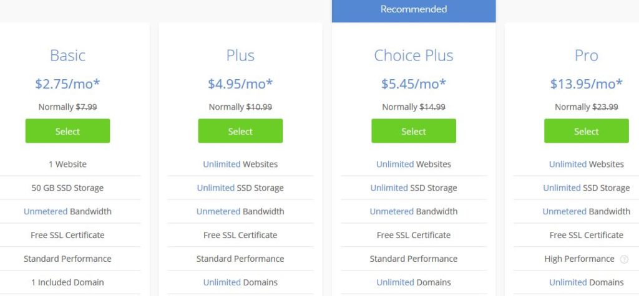Click the help icon beside High Performance
639x296 pixels.
click(x=623, y=259)
